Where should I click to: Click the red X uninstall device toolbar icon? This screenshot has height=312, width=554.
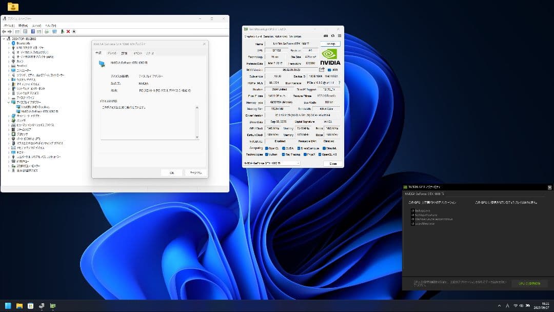tap(68, 31)
